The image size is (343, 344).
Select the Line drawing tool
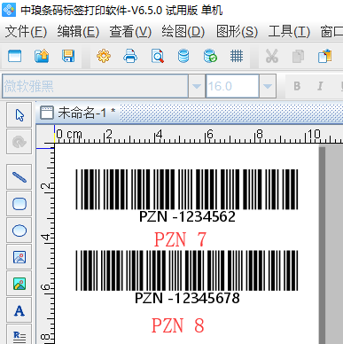[x=19, y=177]
